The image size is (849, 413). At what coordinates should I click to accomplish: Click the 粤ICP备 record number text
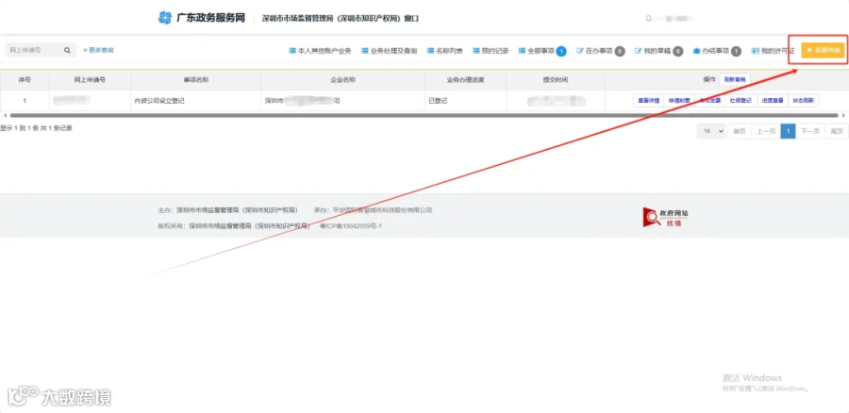pos(351,225)
